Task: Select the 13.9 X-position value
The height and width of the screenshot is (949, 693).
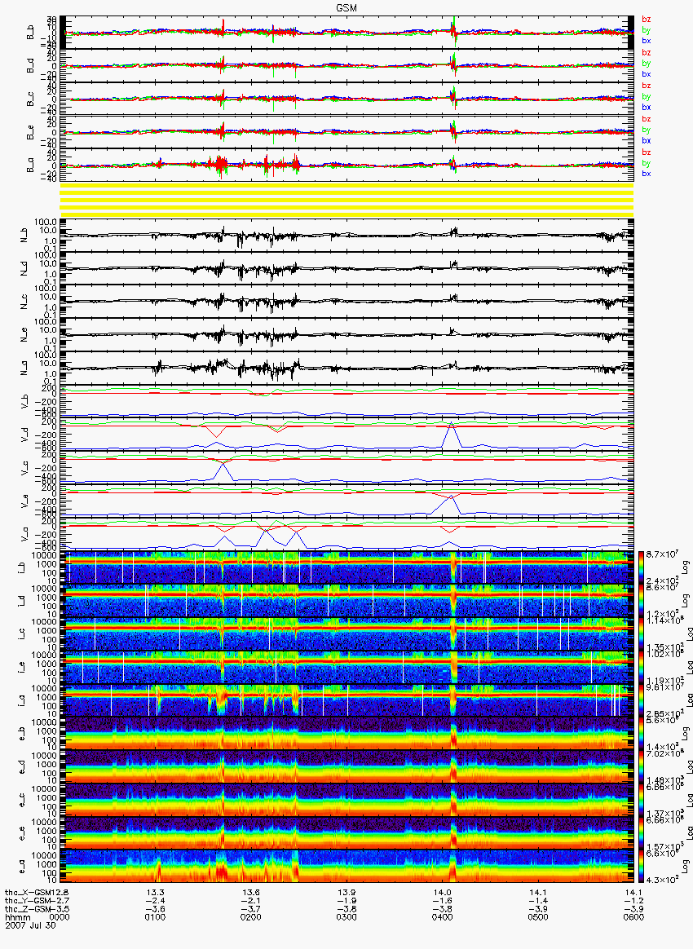Action: pos(346,892)
